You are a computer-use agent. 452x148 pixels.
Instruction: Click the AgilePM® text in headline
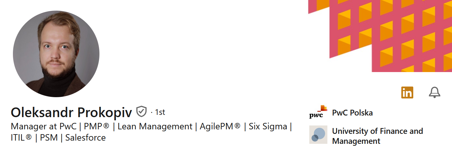point(220,126)
